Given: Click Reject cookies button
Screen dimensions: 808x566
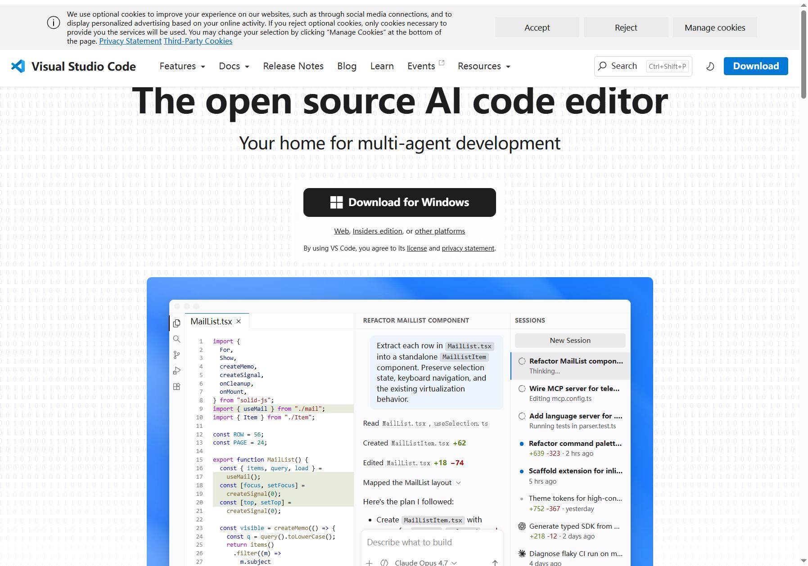Looking at the screenshot, I should [626, 27].
